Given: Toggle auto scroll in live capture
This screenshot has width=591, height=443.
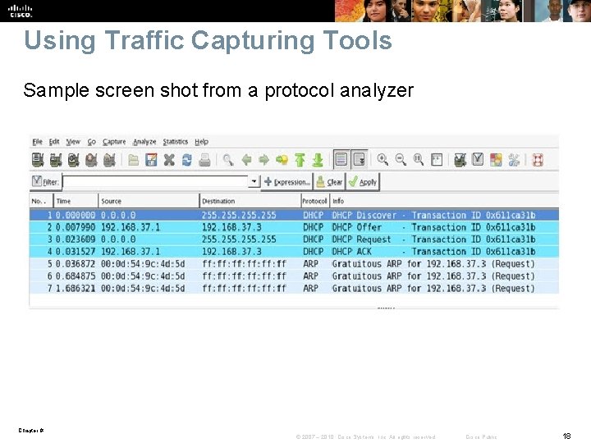Looking at the screenshot, I should click(360, 159).
